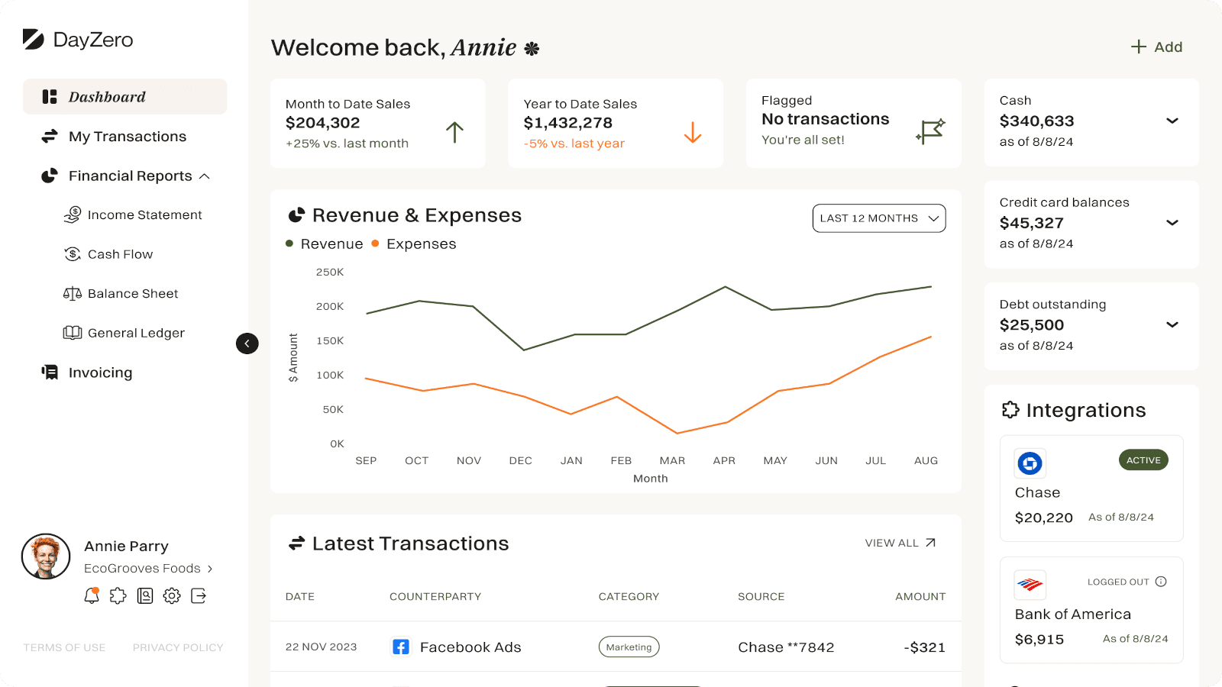The width and height of the screenshot is (1222, 687).
Task: Collapse the Financial Reports section
Action: pyautogui.click(x=204, y=176)
